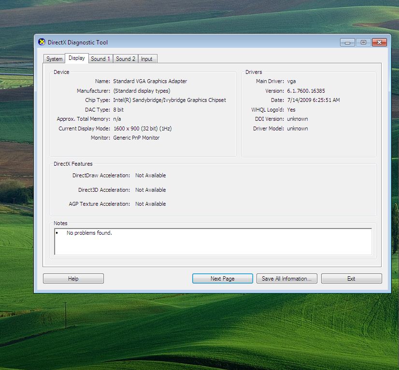Click the Help button
399x370 pixels.
pos(73,278)
